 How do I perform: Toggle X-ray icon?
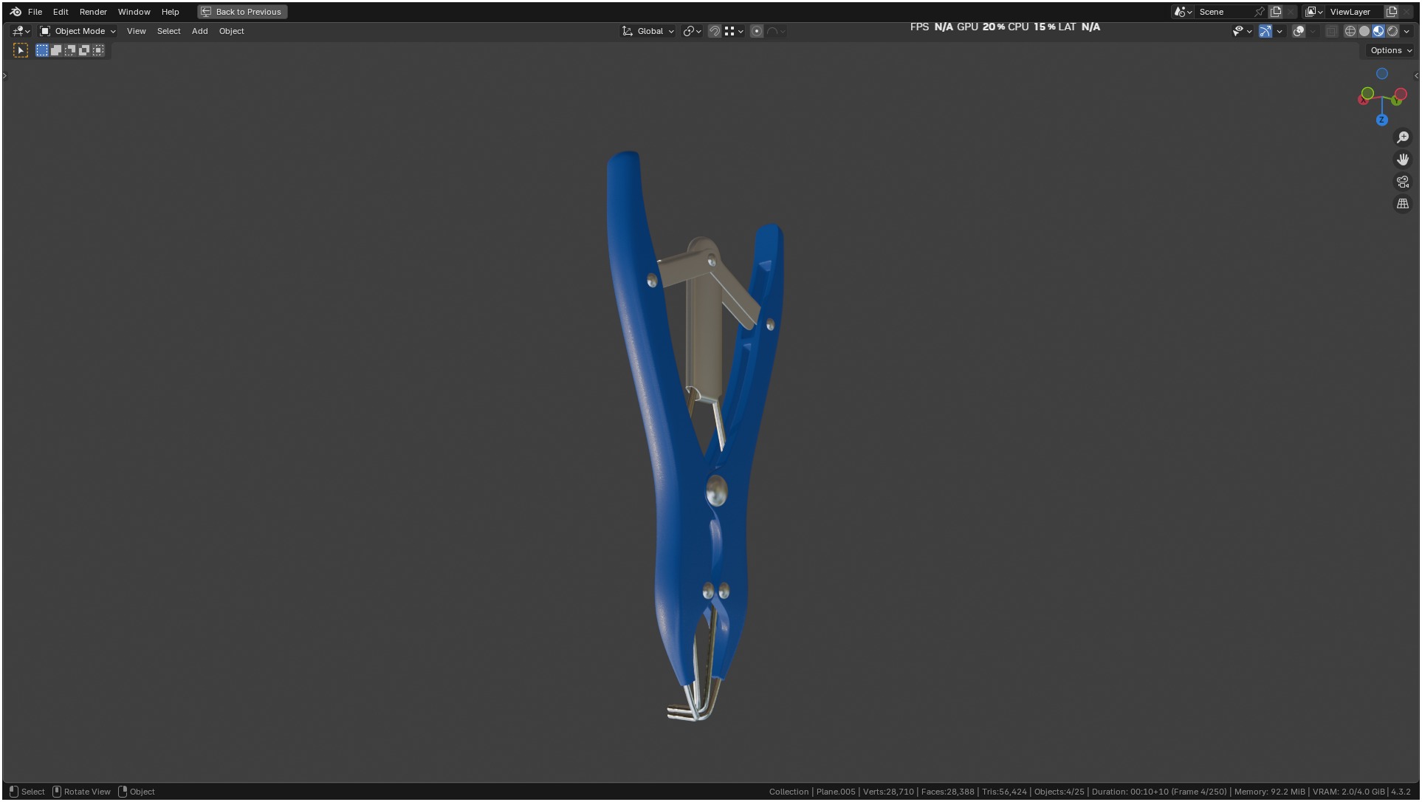pos(1331,31)
